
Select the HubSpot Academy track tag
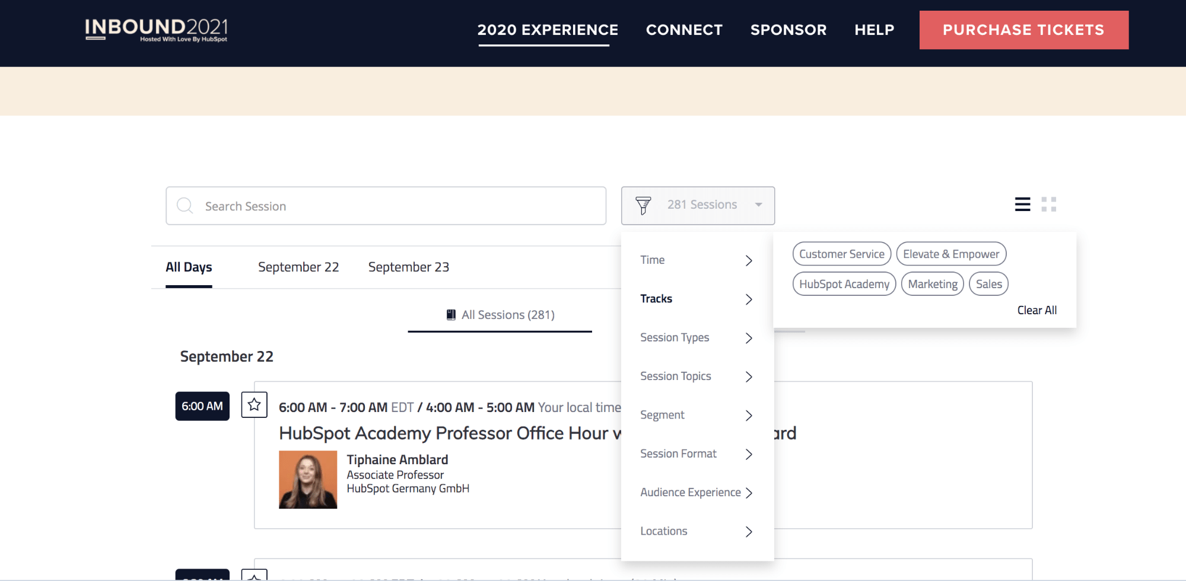click(844, 284)
